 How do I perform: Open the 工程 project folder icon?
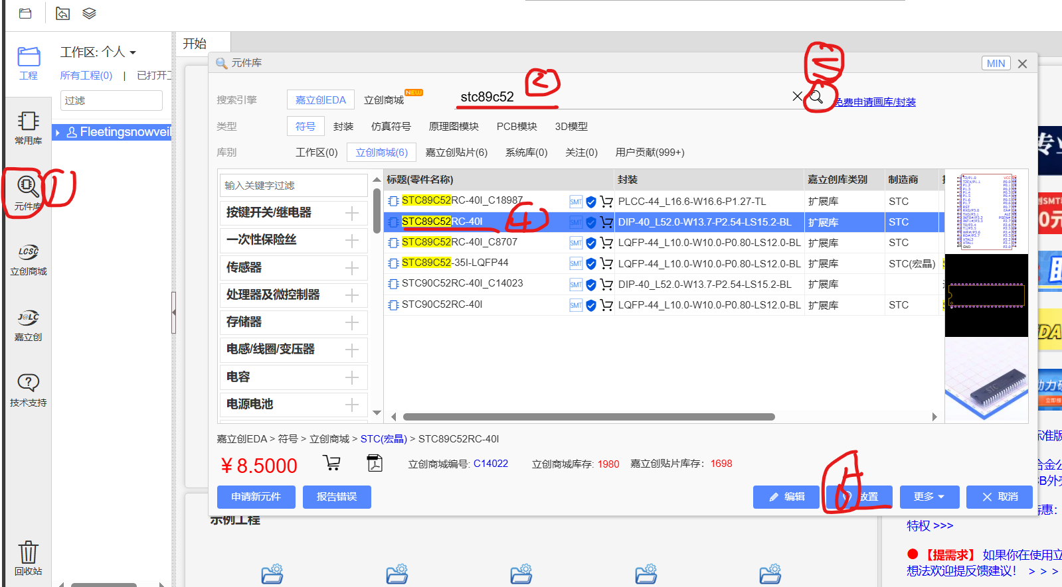click(29, 63)
